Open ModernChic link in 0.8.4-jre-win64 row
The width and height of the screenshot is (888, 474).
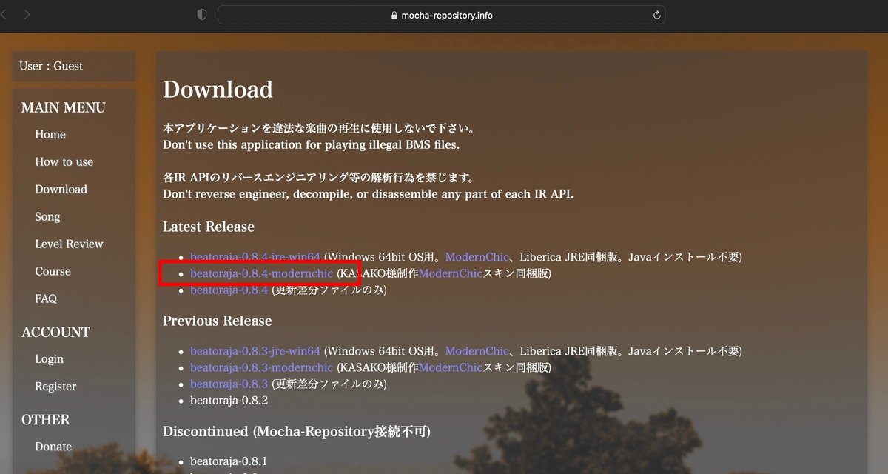click(x=477, y=257)
